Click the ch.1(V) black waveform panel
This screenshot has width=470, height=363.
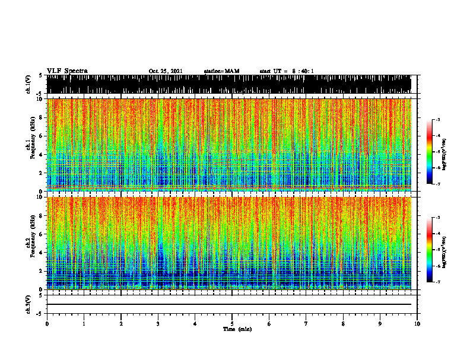click(229, 84)
